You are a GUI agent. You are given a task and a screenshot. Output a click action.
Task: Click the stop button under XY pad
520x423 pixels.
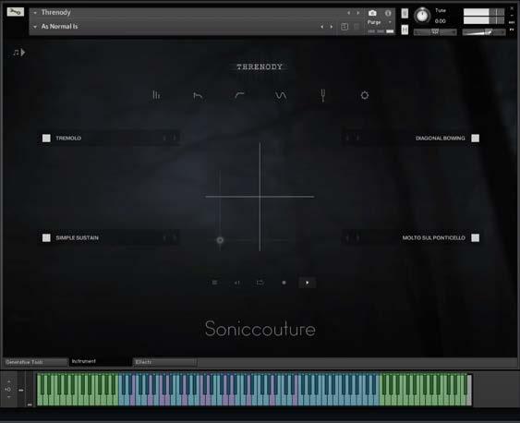[x=284, y=283]
